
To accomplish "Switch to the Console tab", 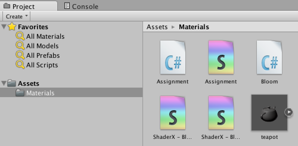I will 81,6.
